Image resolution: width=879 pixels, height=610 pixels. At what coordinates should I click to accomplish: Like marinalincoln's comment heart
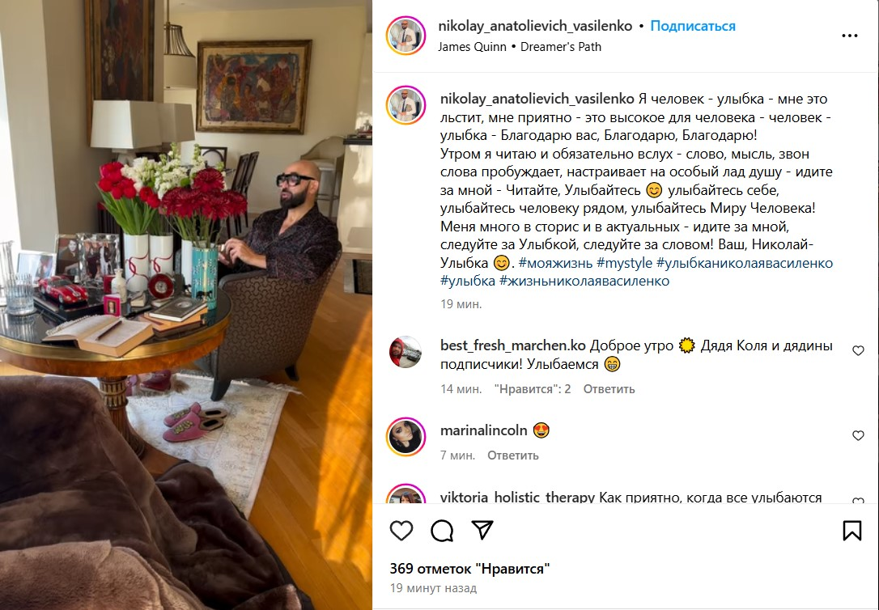858,435
